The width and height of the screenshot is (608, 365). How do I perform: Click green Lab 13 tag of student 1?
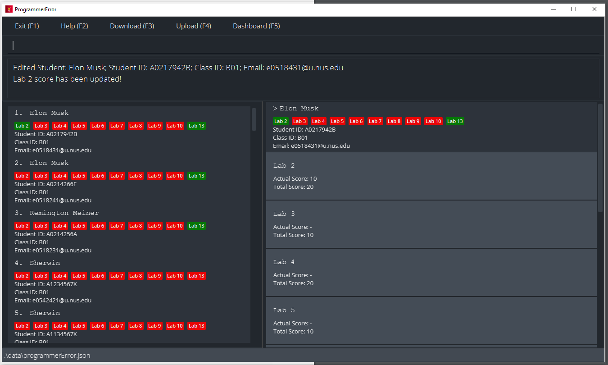(196, 126)
